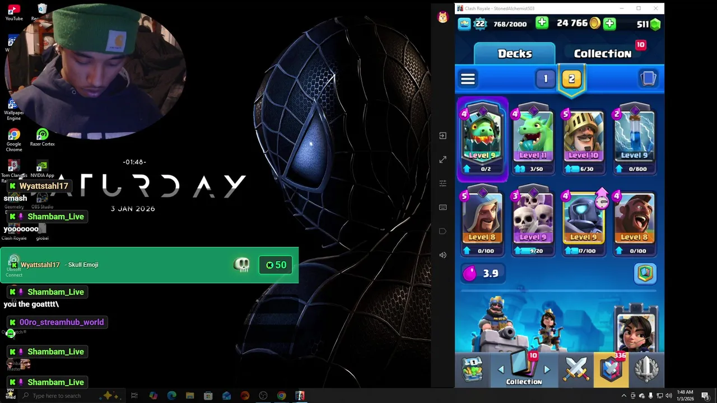Open Microsoft Store from the taskbar
The width and height of the screenshot is (717, 403).
coord(208,396)
